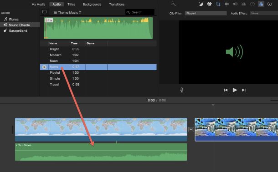
Task: Select the Travel track
Action: [x=54, y=85]
